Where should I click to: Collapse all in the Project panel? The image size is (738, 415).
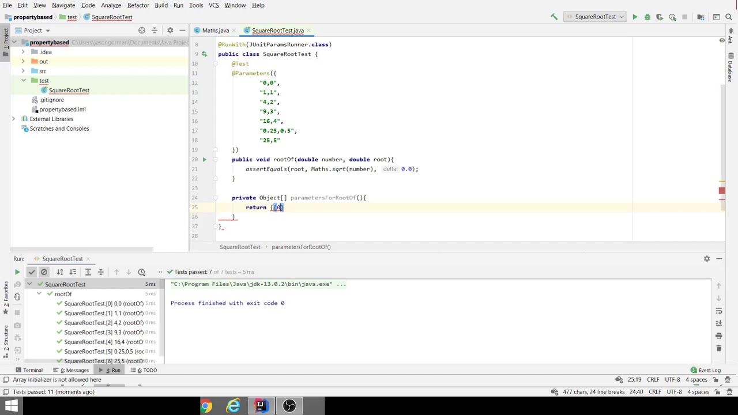[x=155, y=31]
